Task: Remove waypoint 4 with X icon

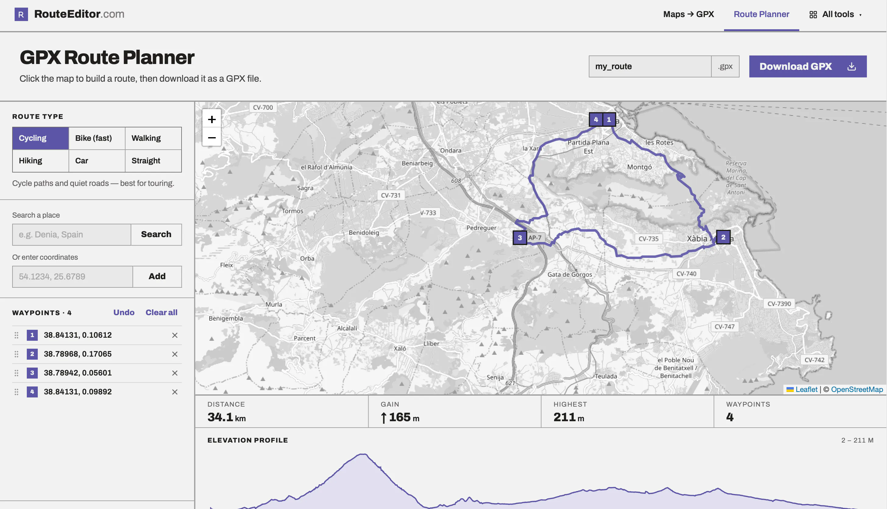Action: 175,392
